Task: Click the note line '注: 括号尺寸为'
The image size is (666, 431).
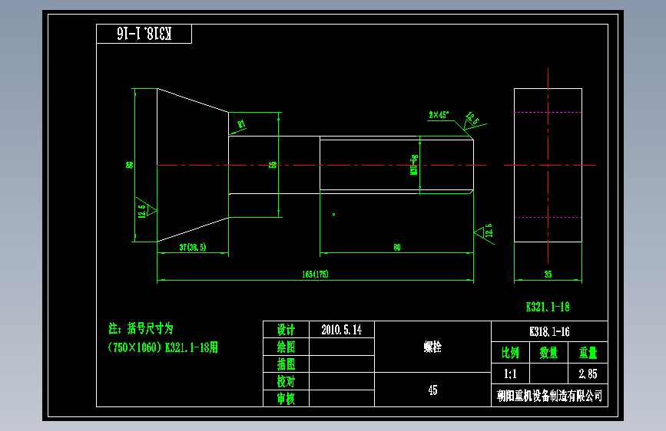Action: 141,328
